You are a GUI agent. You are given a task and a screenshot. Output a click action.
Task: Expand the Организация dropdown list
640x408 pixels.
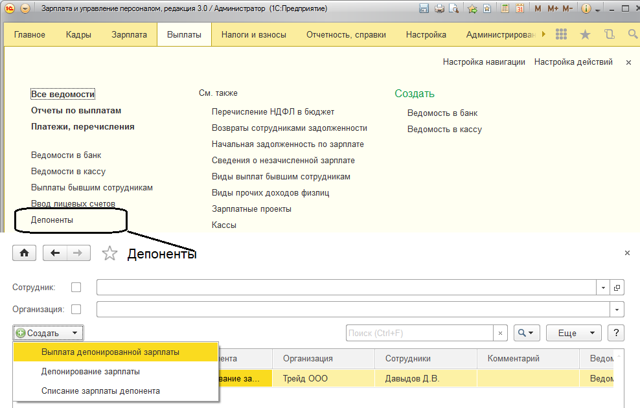click(617, 310)
